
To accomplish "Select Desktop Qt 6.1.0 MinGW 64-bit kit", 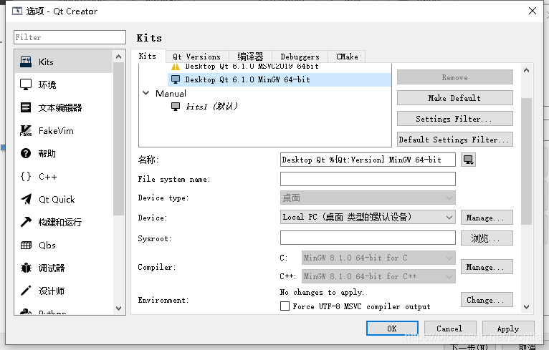I will 279,79.
